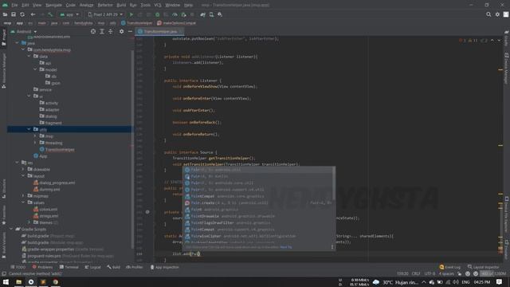Open the Refactor menu
Screen dimensions: 510x287
105,5
